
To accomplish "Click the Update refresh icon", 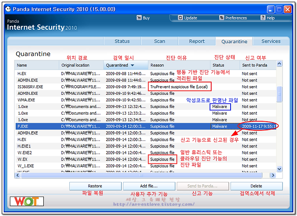I will click(180, 18).
